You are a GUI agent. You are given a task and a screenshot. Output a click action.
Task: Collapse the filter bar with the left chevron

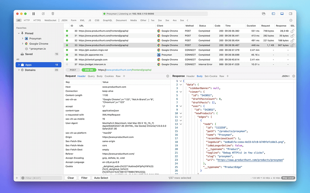tap(188, 20)
